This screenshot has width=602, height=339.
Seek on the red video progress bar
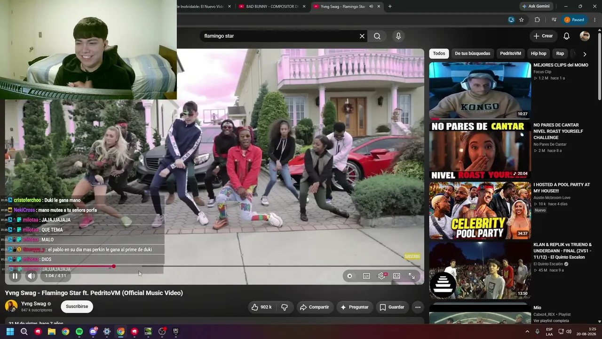point(214,266)
